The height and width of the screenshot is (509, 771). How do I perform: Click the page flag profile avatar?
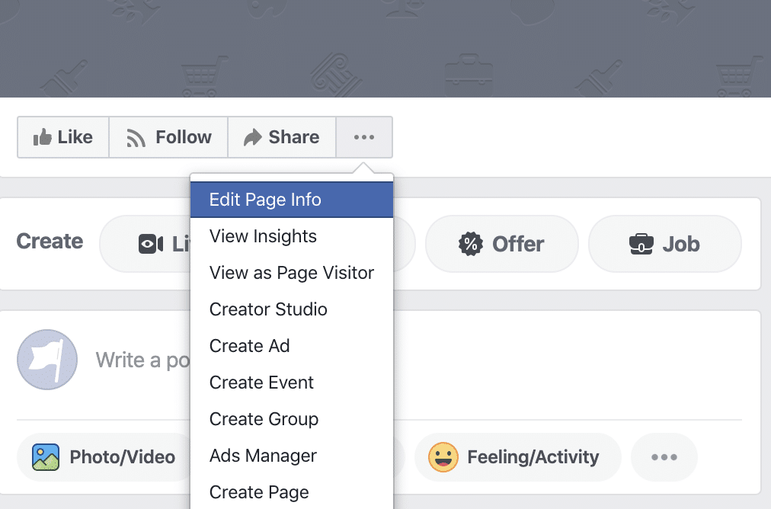point(47,360)
